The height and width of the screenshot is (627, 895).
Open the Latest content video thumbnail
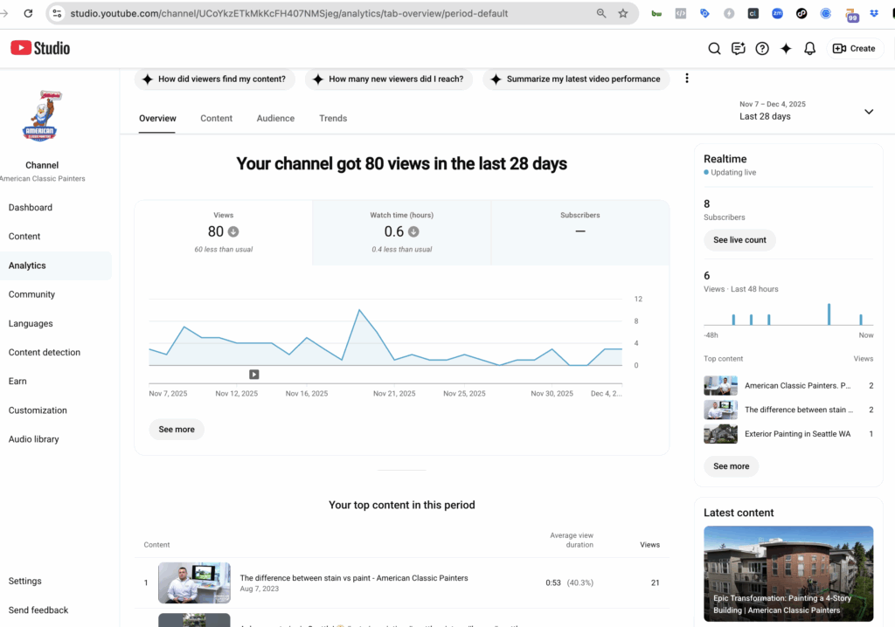click(x=787, y=574)
